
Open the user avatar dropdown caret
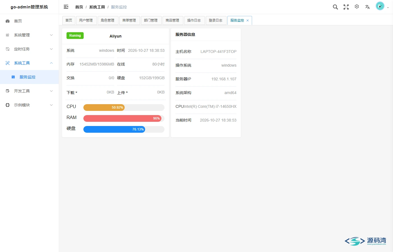[x=388, y=8]
